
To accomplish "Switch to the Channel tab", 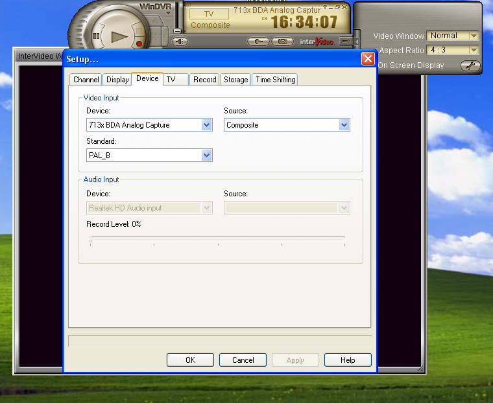I will click(x=86, y=80).
